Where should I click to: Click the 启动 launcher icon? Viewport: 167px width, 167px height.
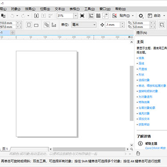click(x=150, y=16)
